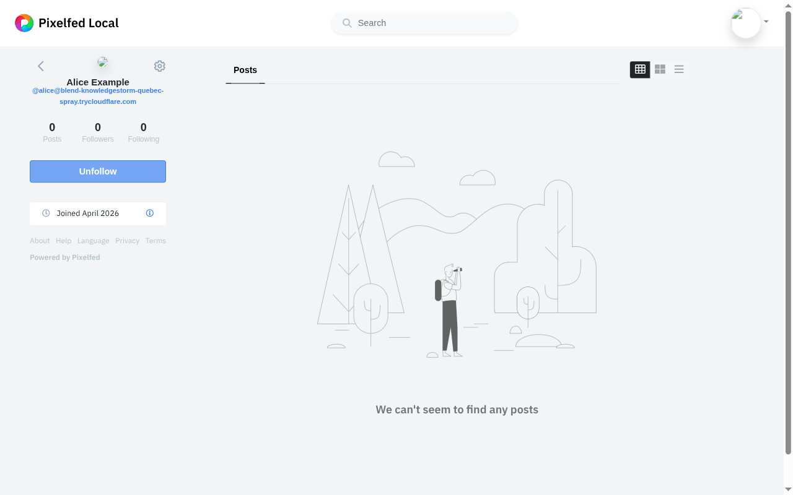The width and height of the screenshot is (793, 495).
Task: Click the Unfollow button
Action: [x=98, y=171]
